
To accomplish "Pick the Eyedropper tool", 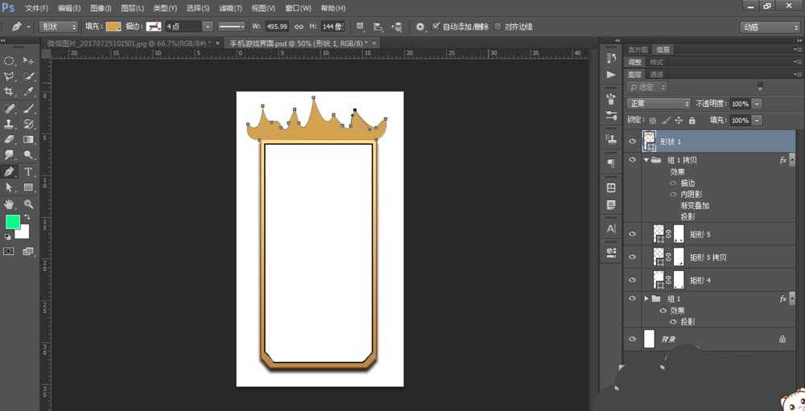I will (29, 92).
